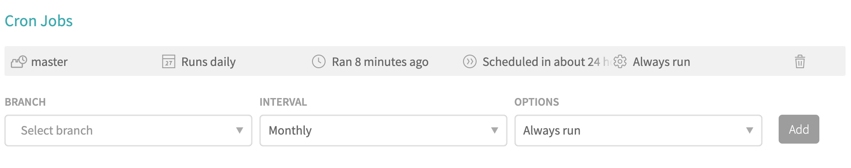Click the gear icon next to Always run
Viewport: 851px width, 168px height.
[x=620, y=61]
